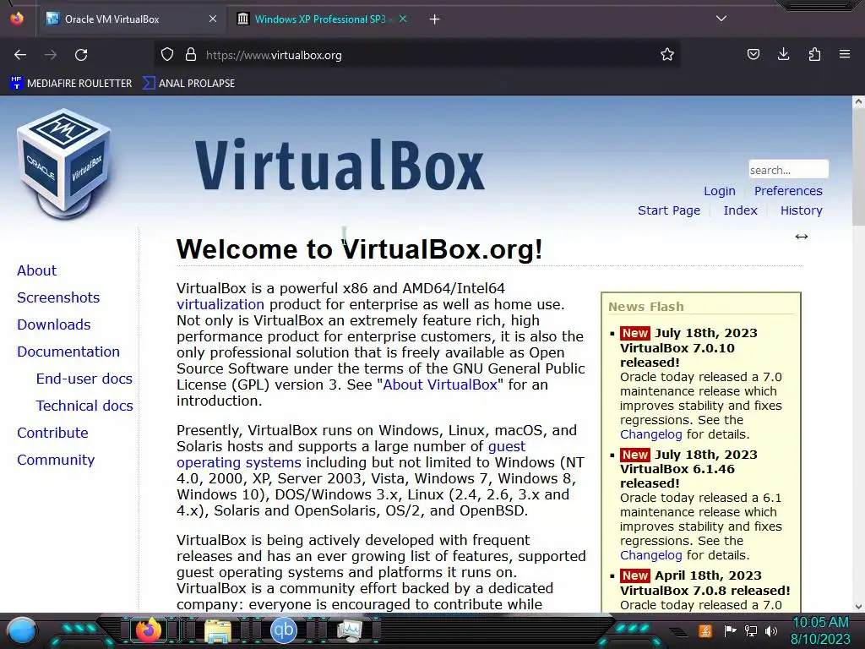
Task: Click the orange tray application icon
Action: coord(705,630)
